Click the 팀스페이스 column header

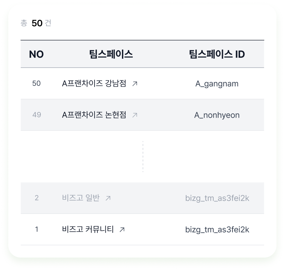point(111,55)
